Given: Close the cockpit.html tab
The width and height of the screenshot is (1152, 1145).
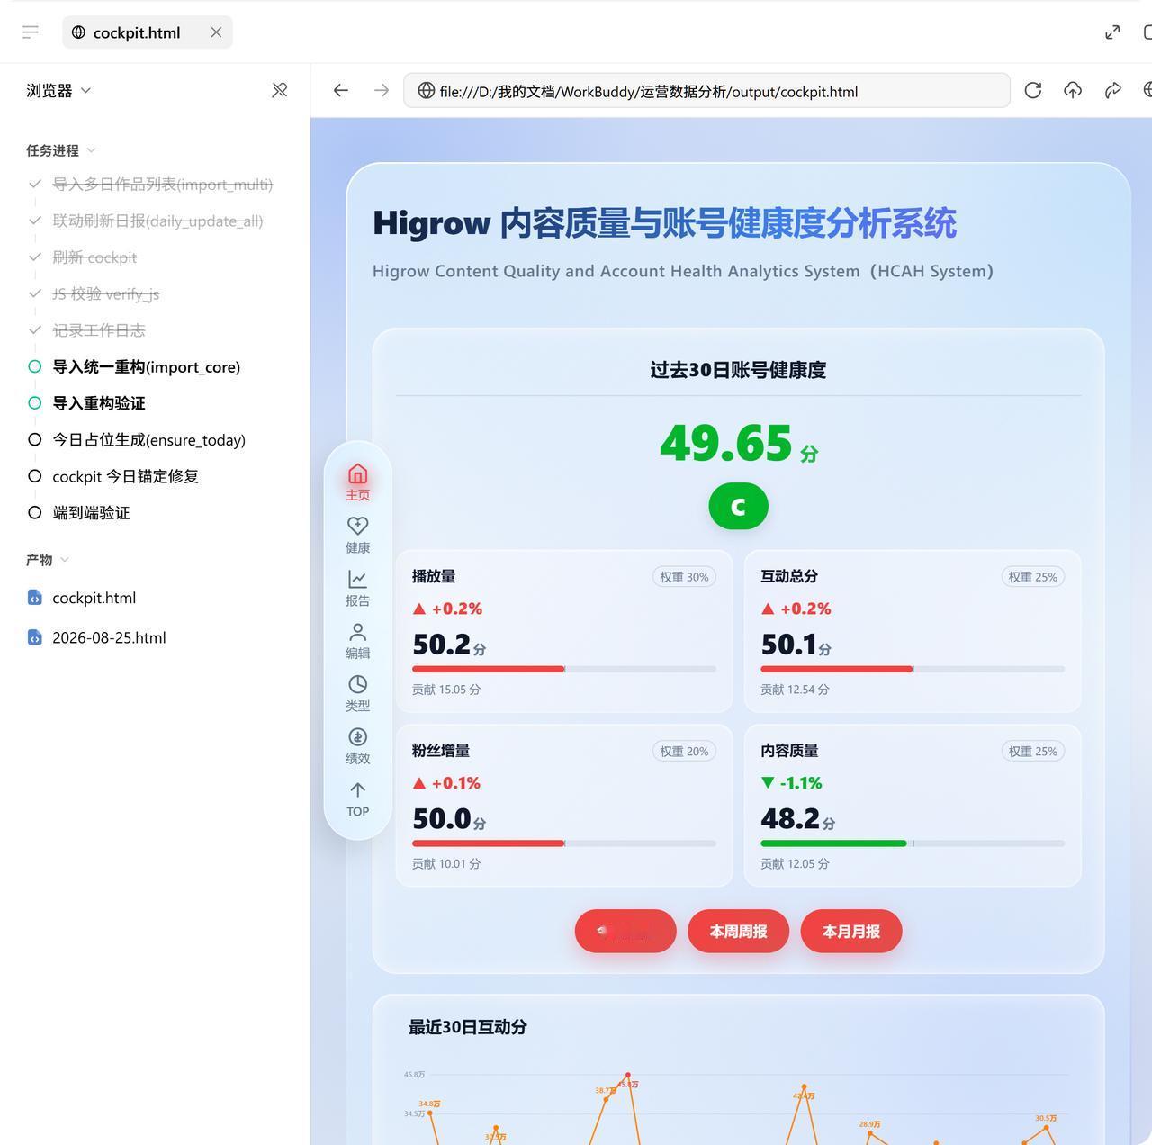Looking at the screenshot, I should point(216,32).
